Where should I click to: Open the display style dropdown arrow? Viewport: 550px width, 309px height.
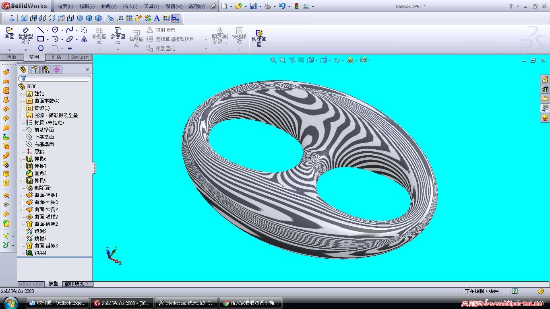pos(329,61)
